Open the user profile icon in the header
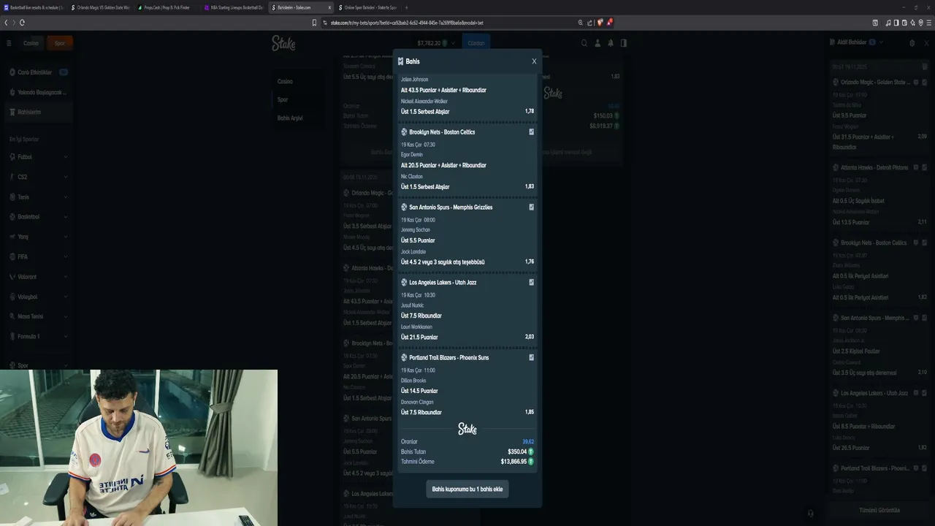Image resolution: width=935 pixels, height=526 pixels. pyautogui.click(x=598, y=43)
